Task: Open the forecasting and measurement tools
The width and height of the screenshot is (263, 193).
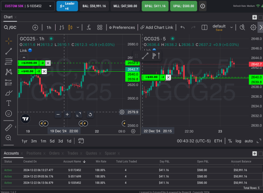Action: pos(8,83)
